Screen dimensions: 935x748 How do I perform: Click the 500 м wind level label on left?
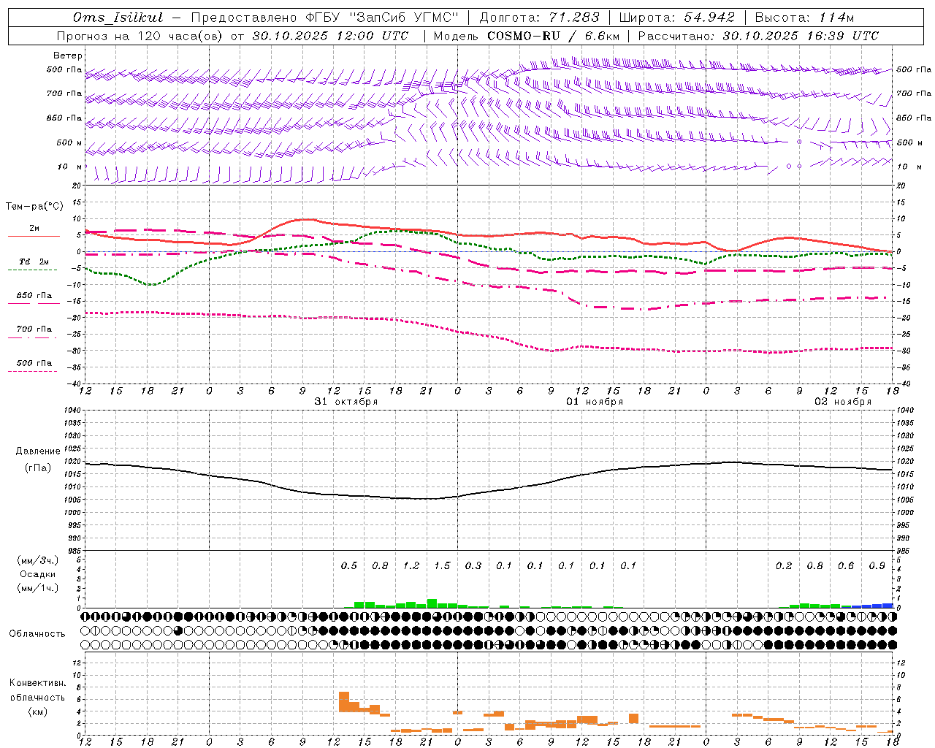point(69,142)
